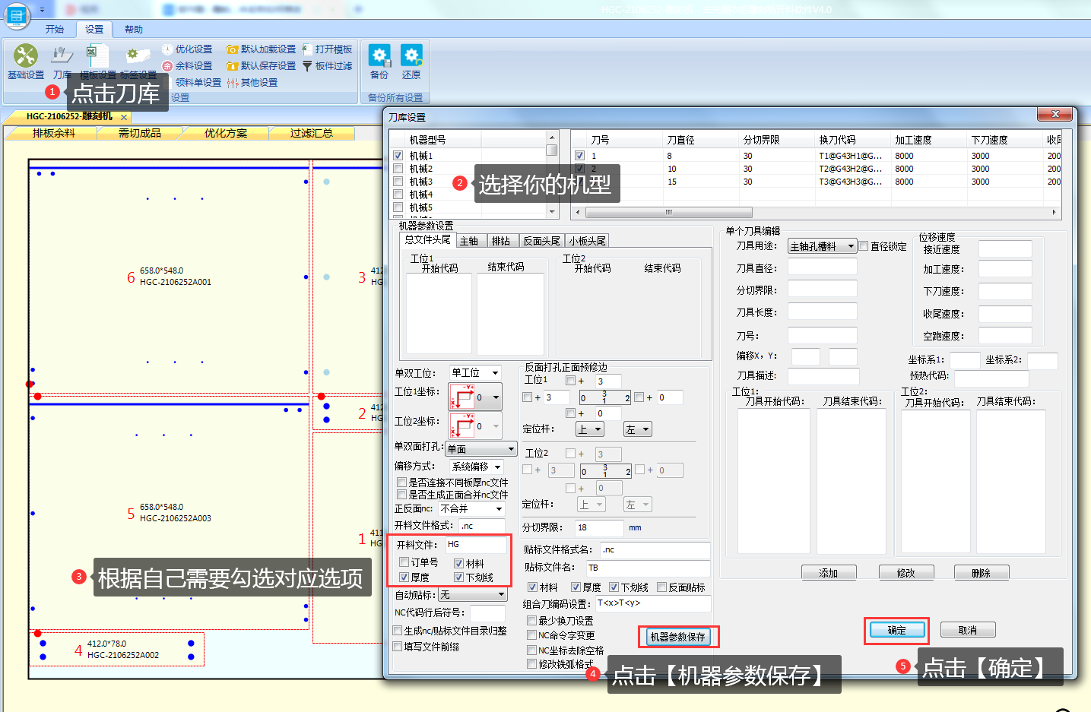Open the quick access toolbar arrow
The height and width of the screenshot is (712, 1091).
tap(42, 10)
